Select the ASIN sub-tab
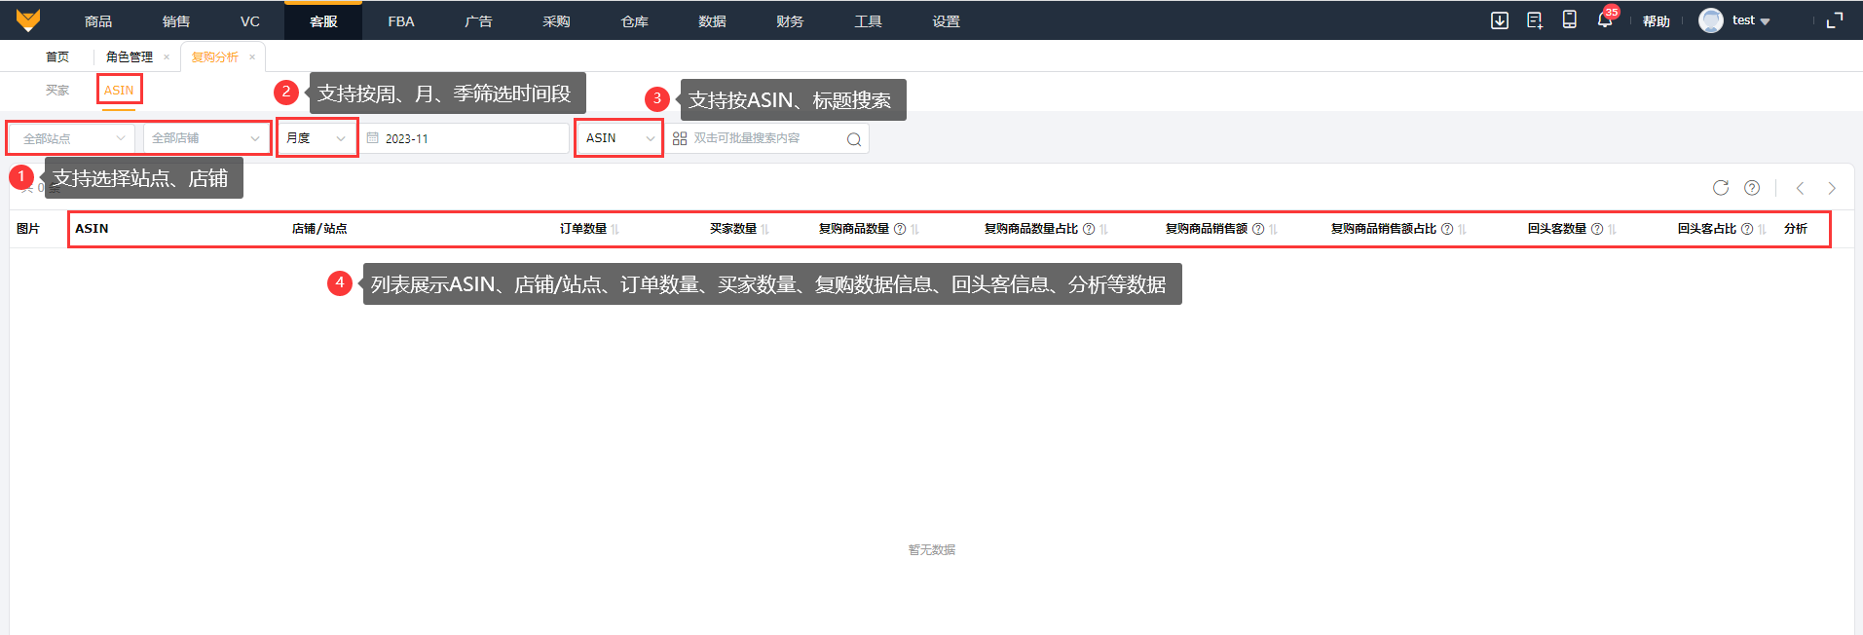Screen dimensions: 1863x635 coord(119,91)
